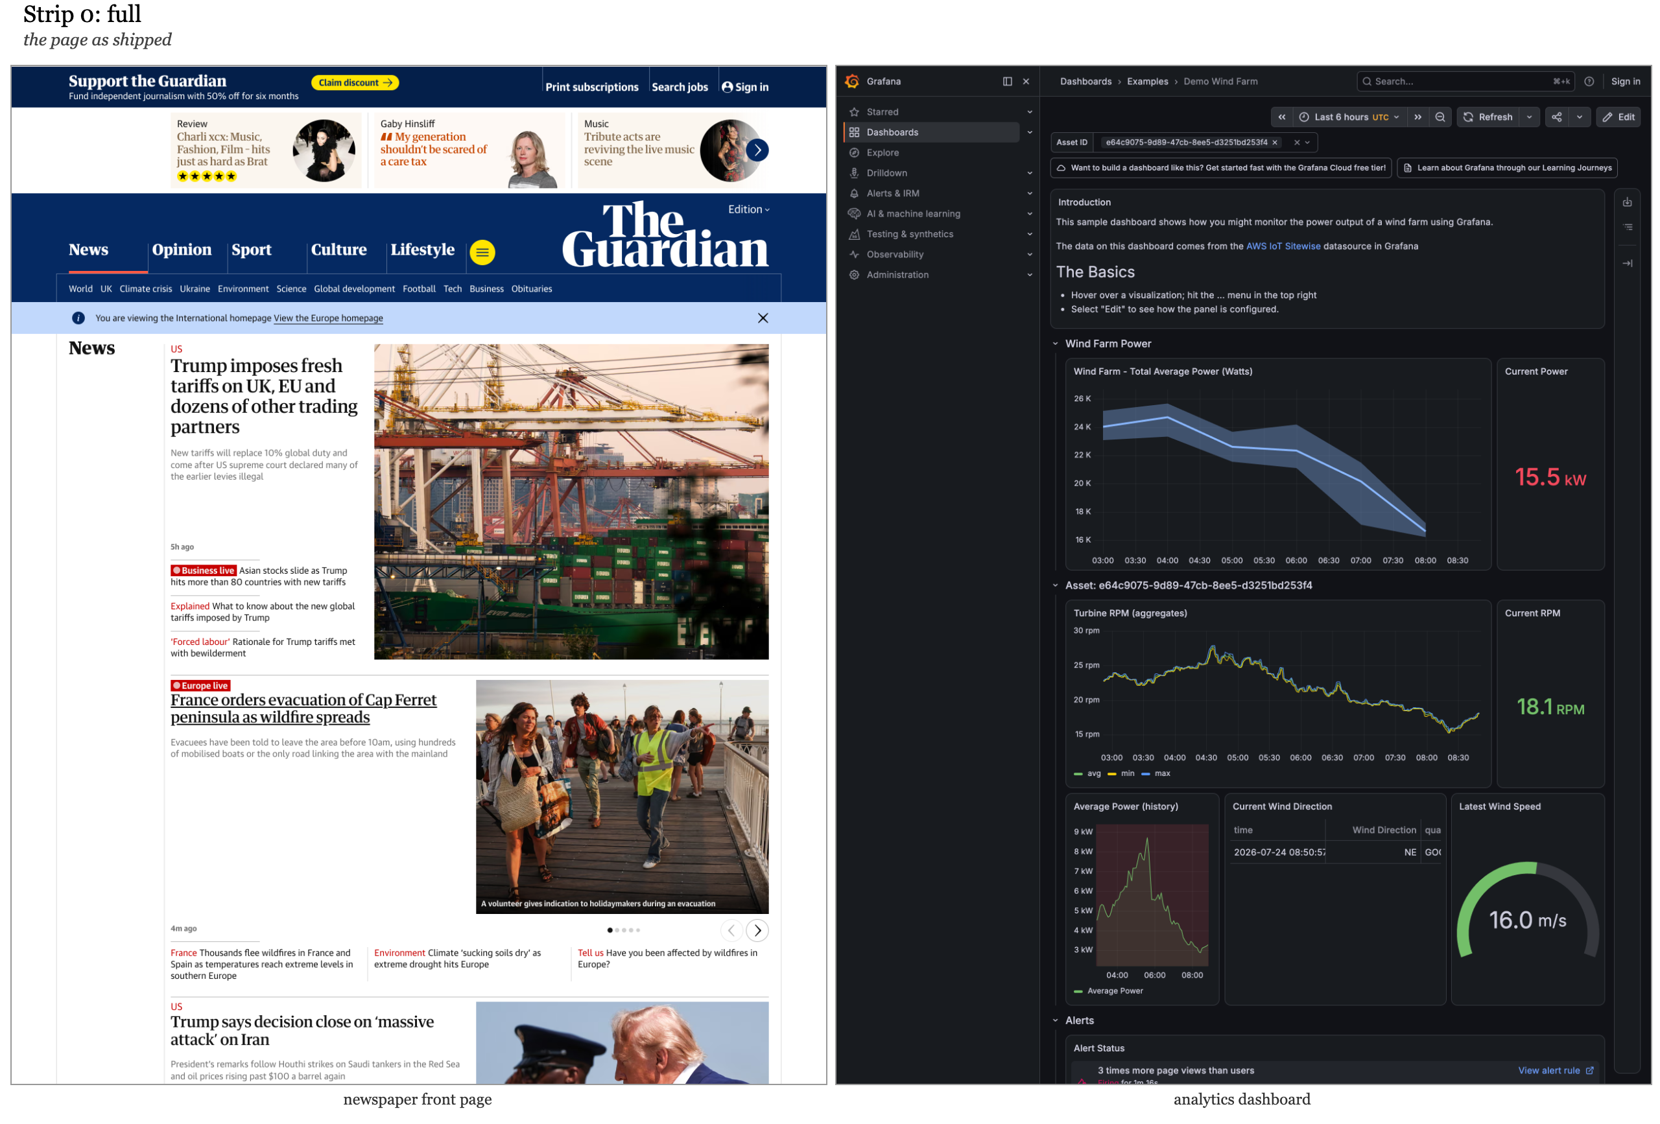1660x1124 pixels.
Task: Advance the Guardian top highlights carousel arrow
Action: [758, 150]
